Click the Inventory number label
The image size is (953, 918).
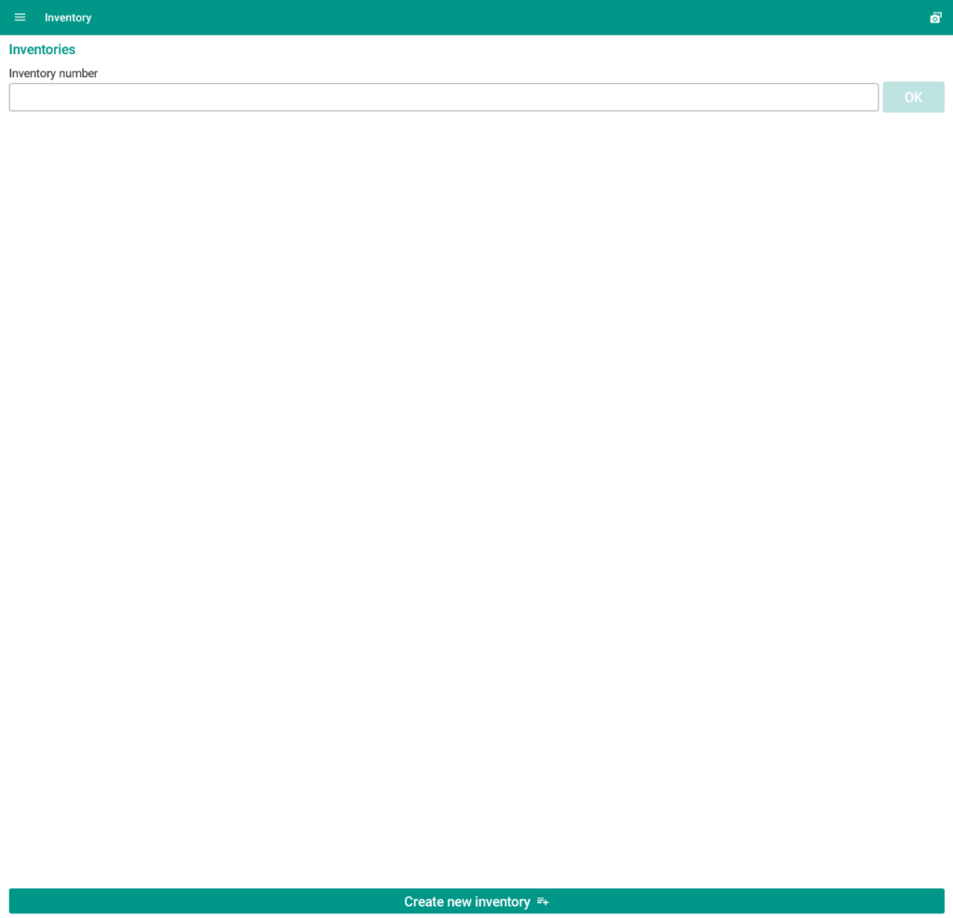pyautogui.click(x=53, y=74)
